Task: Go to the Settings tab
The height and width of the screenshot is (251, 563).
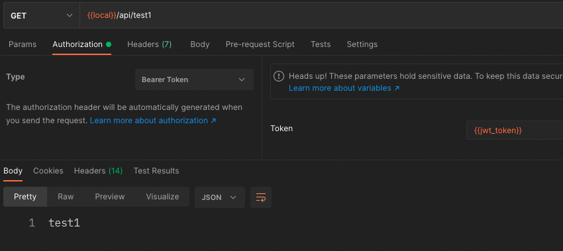Action: point(362,44)
